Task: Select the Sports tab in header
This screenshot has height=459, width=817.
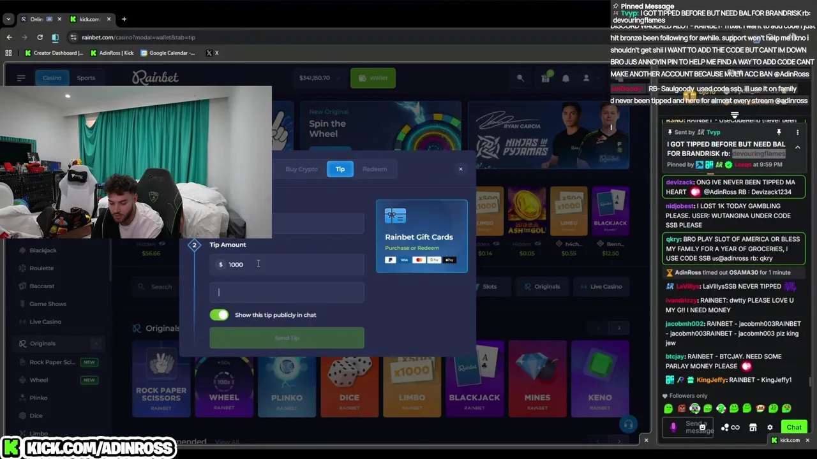Action: (86, 78)
